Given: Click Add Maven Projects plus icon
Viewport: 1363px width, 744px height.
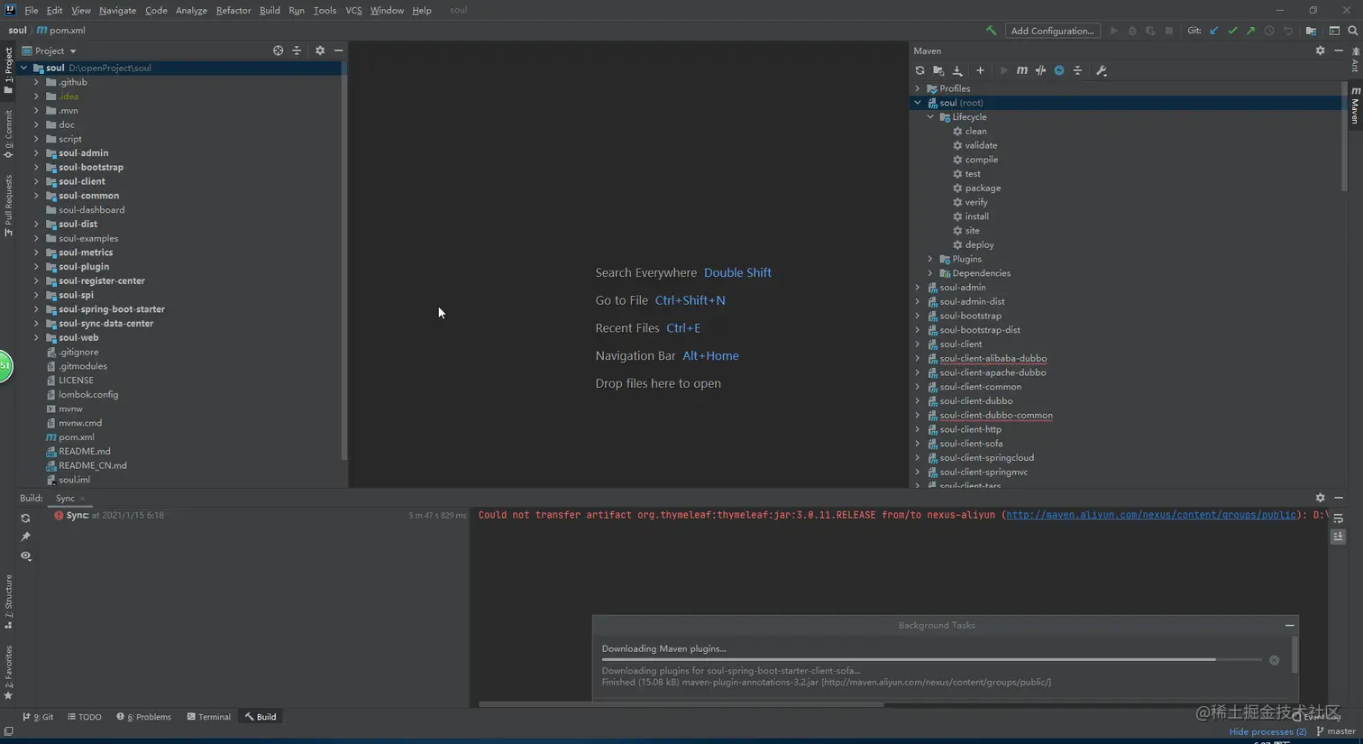Looking at the screenshot, I should (x=980, y=70).
